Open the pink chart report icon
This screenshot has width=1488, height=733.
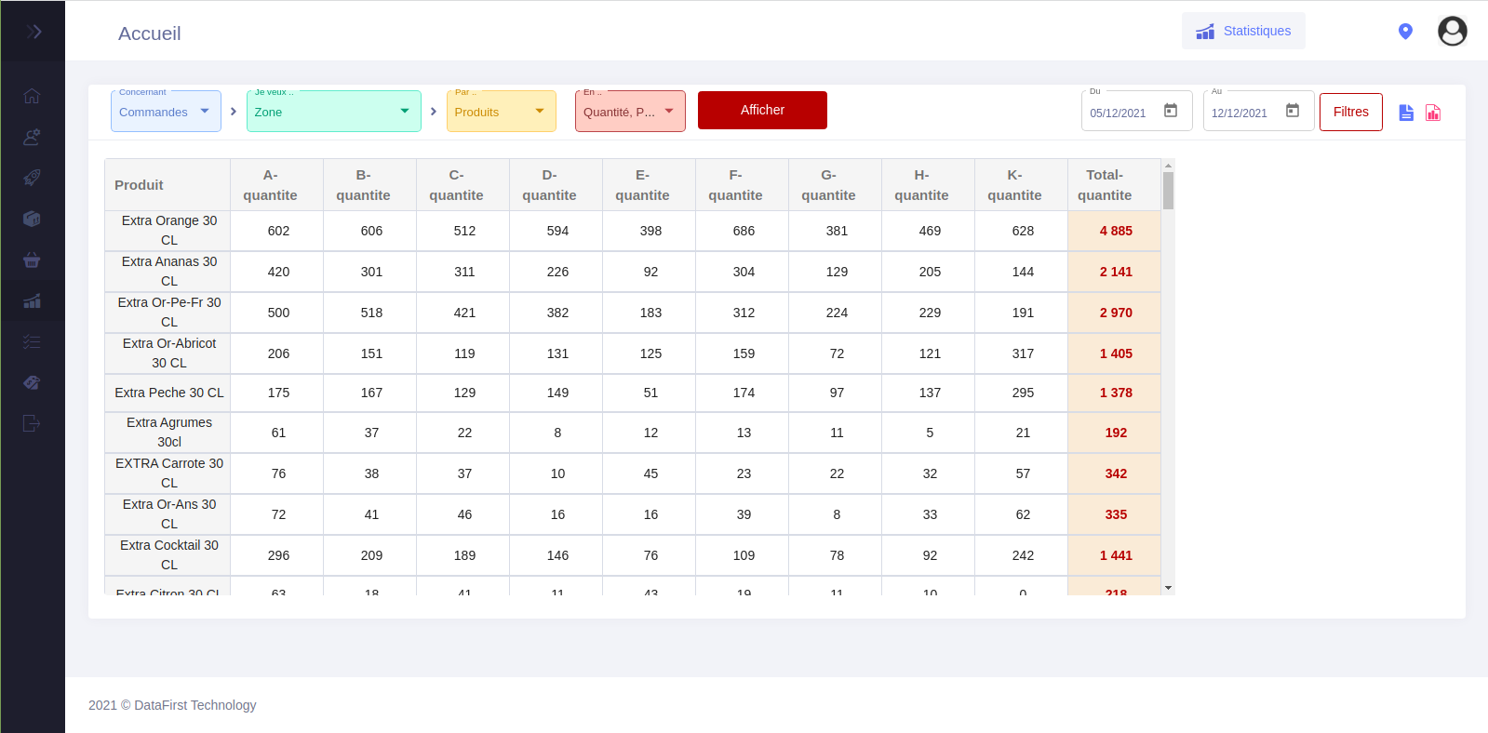tap(1433, 113)
